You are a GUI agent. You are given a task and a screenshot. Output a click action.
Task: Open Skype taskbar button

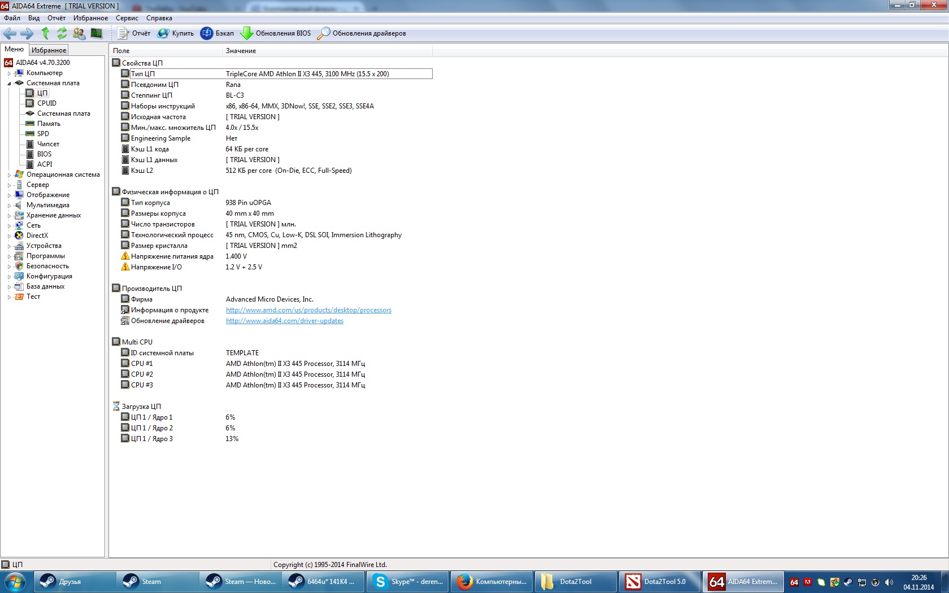pyautogui.click(x=408, y=582)
